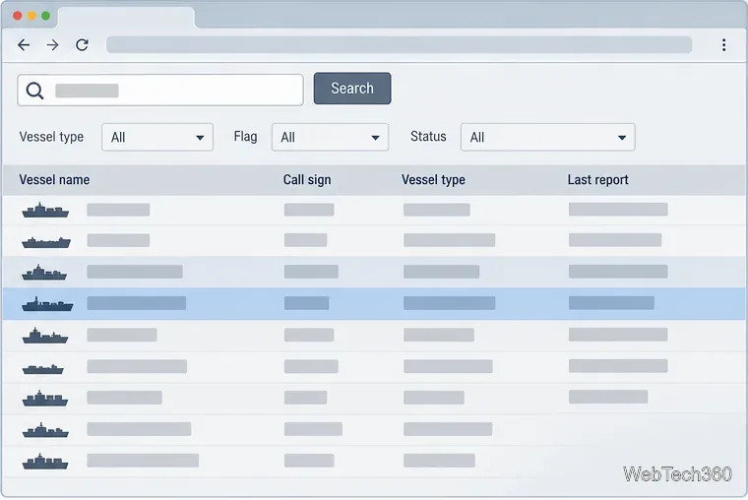Click the browser address bar
748x500 pixels.
tap(399, 45)
